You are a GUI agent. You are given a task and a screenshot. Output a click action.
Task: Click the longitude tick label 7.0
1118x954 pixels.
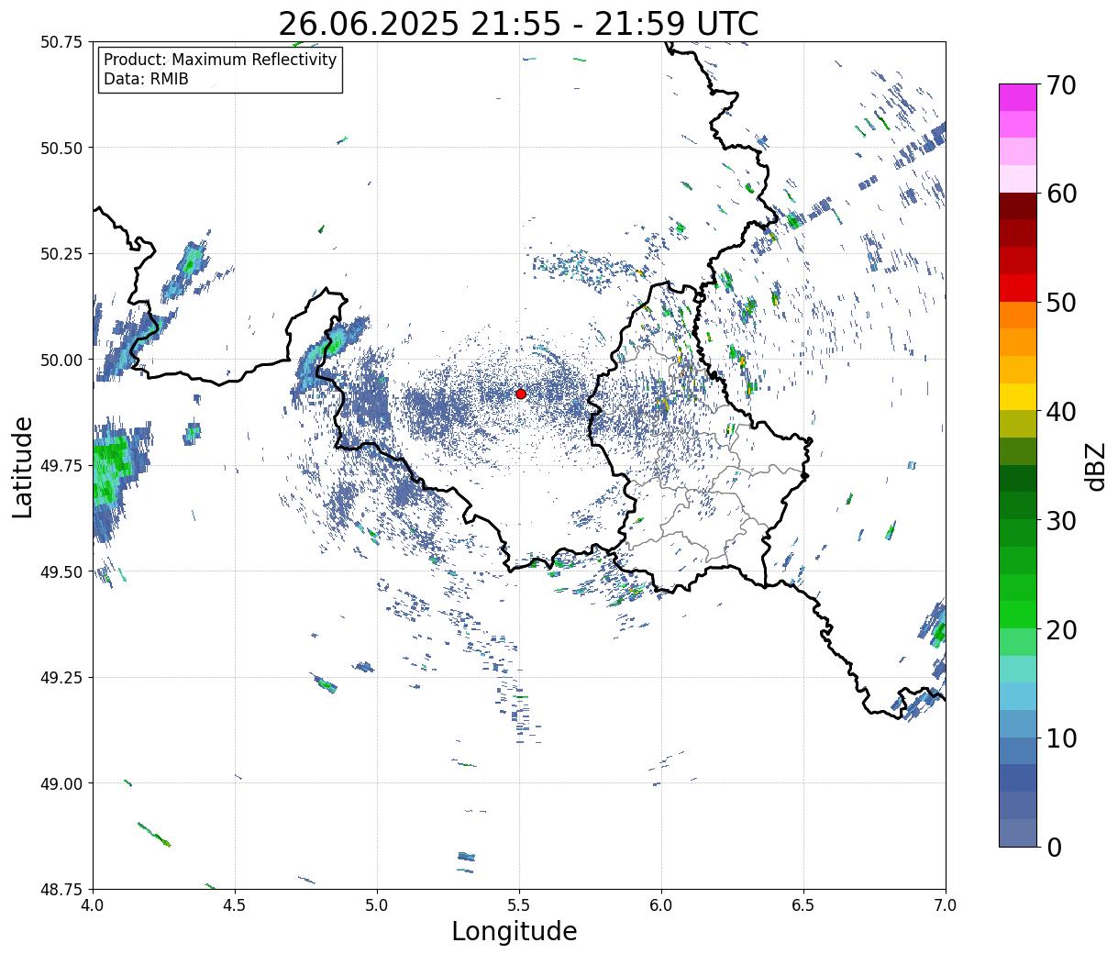tap(946, 905)
